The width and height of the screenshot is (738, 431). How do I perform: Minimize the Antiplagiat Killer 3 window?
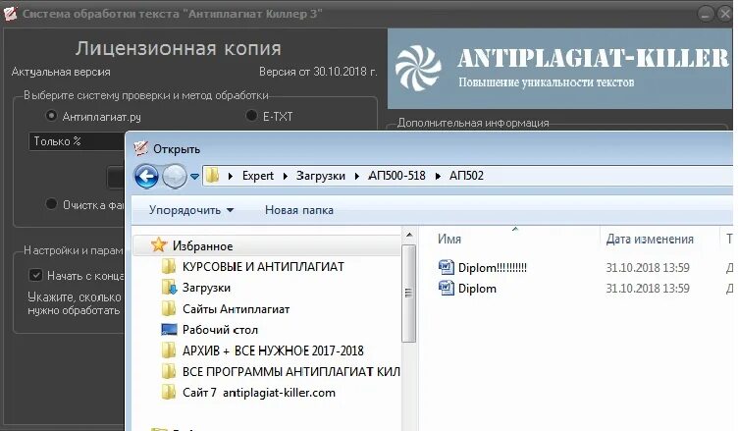705,14
